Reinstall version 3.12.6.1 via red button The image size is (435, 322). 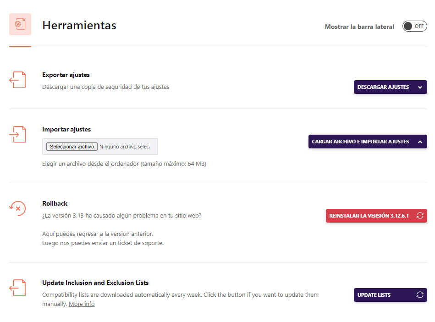point(369,216)
